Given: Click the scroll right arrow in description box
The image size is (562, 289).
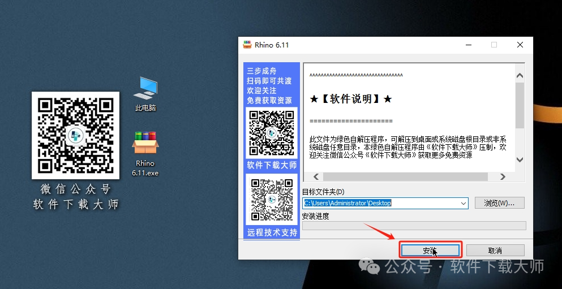Looking at the screenshot, I should (503, 176).
